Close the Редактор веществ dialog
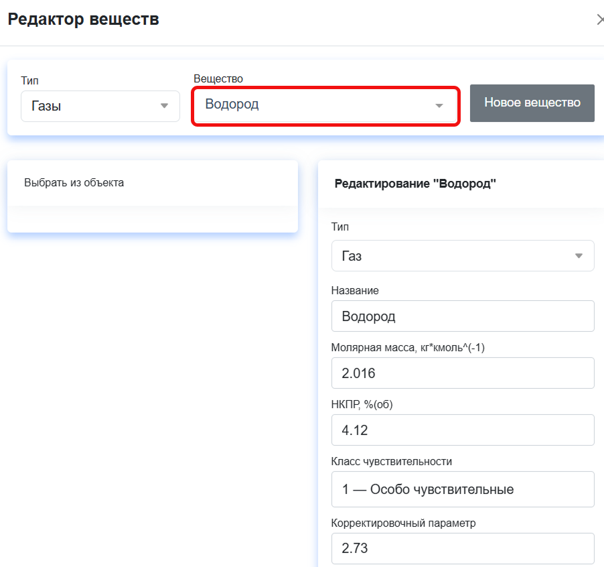Viewport: 604px width, 567px height. coord(600,19)
